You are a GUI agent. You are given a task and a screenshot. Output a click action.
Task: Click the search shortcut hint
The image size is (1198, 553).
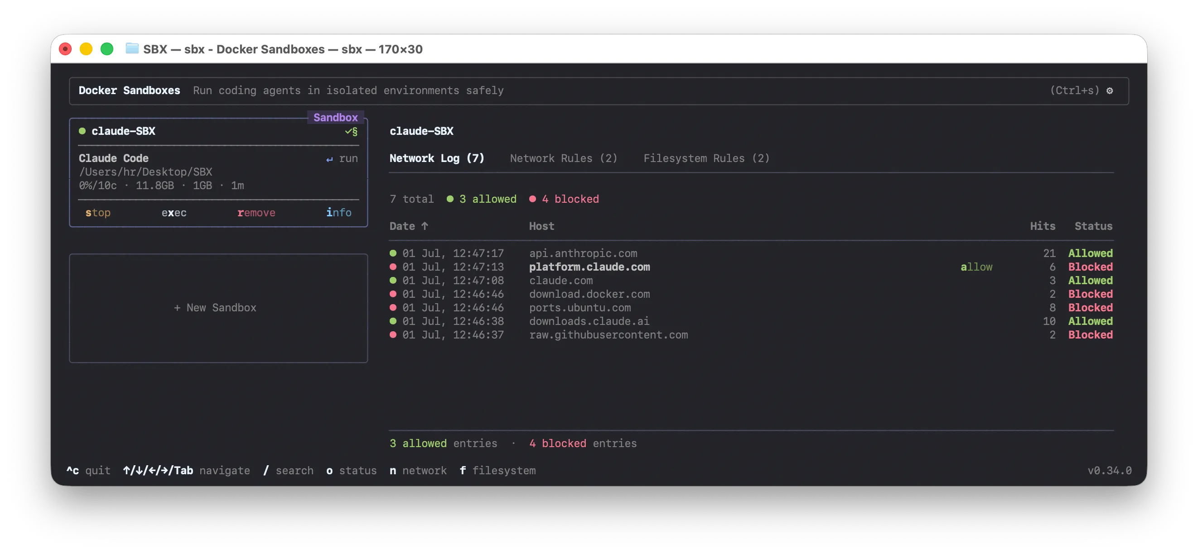point(288,471)
